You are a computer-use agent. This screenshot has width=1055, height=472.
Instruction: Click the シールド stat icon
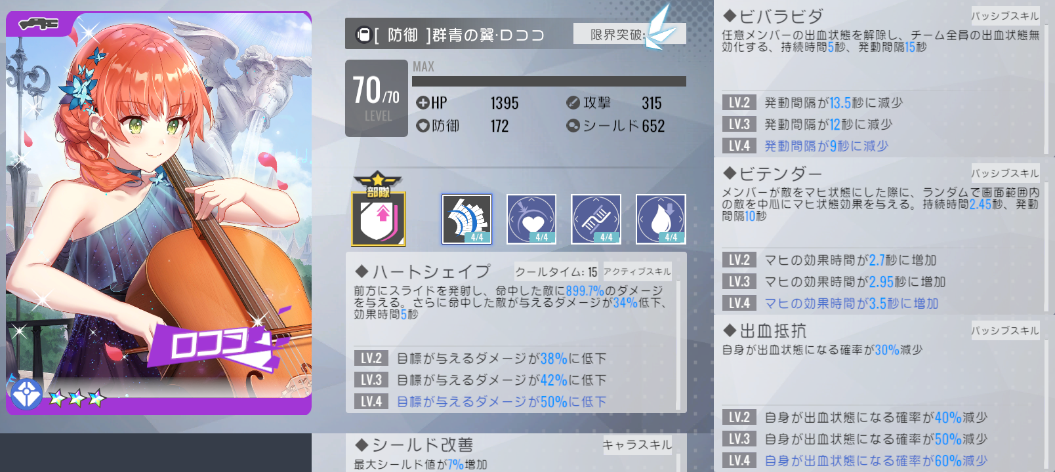coord(573,125)
